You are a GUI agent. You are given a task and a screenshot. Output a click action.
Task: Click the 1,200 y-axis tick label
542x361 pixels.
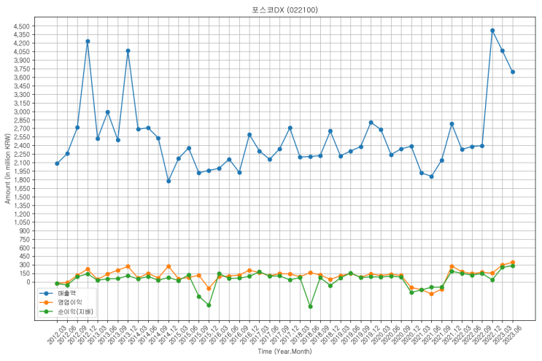click(x=21, y=214)
